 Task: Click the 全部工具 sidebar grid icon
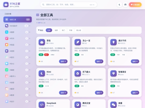(x=7, y=19)
